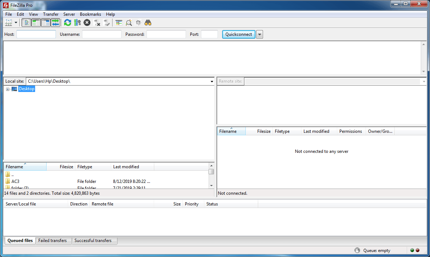The width and height of the screenshot is (430, 257).
Task: Click the red activity indicator light
Action: pos(417,250)
